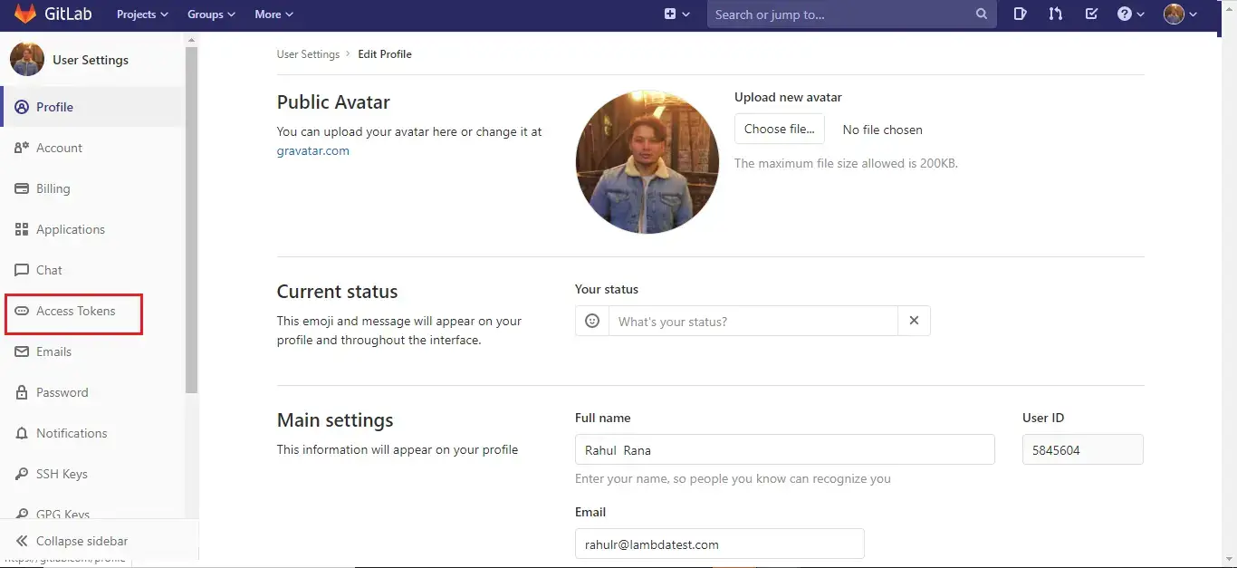
Task: Open the plus create-new dropdown
Action: point(676,14)
